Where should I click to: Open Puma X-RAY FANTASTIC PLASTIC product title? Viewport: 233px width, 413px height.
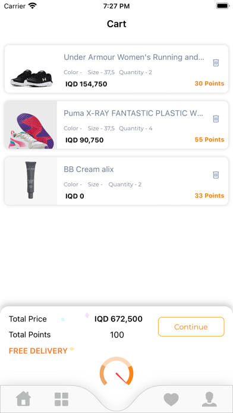(x=134, y=113)
